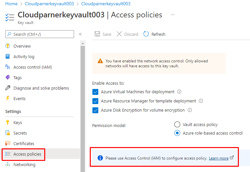Screen dimensions: 250x172
Task: Choose Azure role-based access control
Action: [177, 133]
